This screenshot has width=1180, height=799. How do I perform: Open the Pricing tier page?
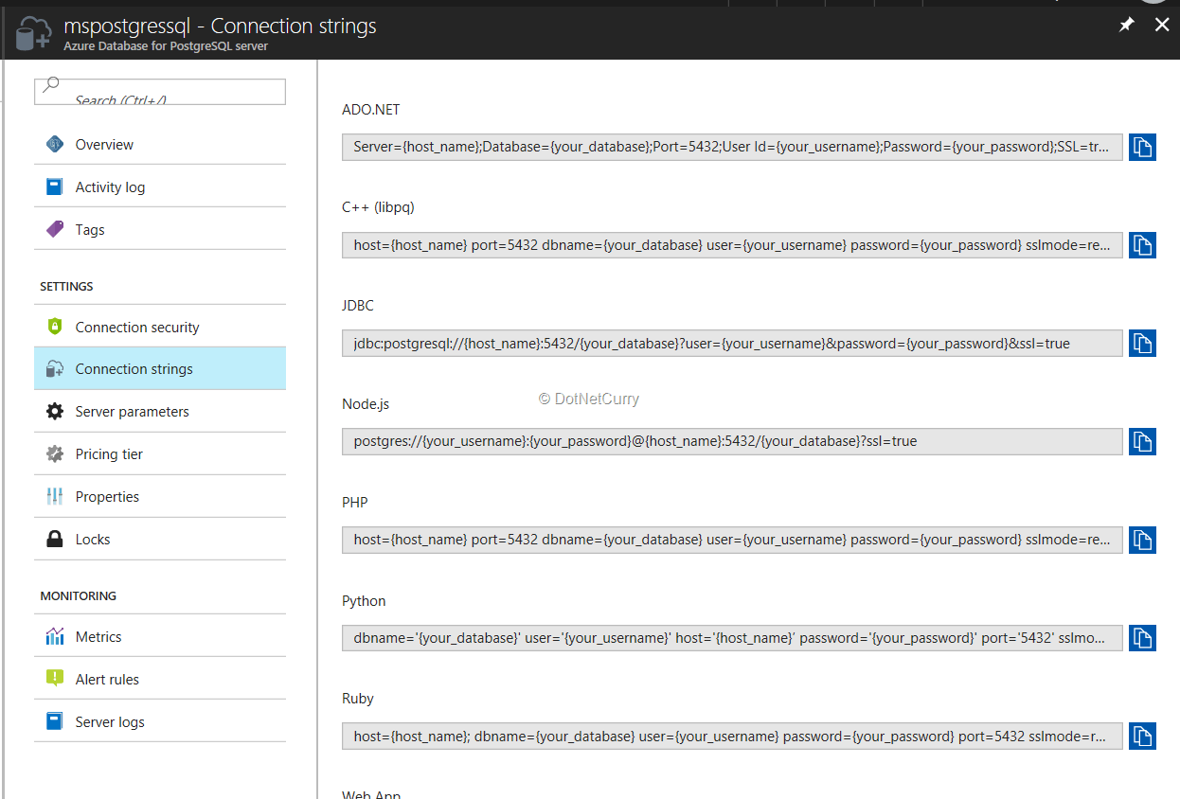(159, 453)
